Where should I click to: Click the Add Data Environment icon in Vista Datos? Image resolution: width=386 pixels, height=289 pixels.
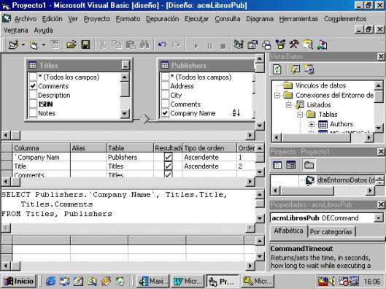309,69
